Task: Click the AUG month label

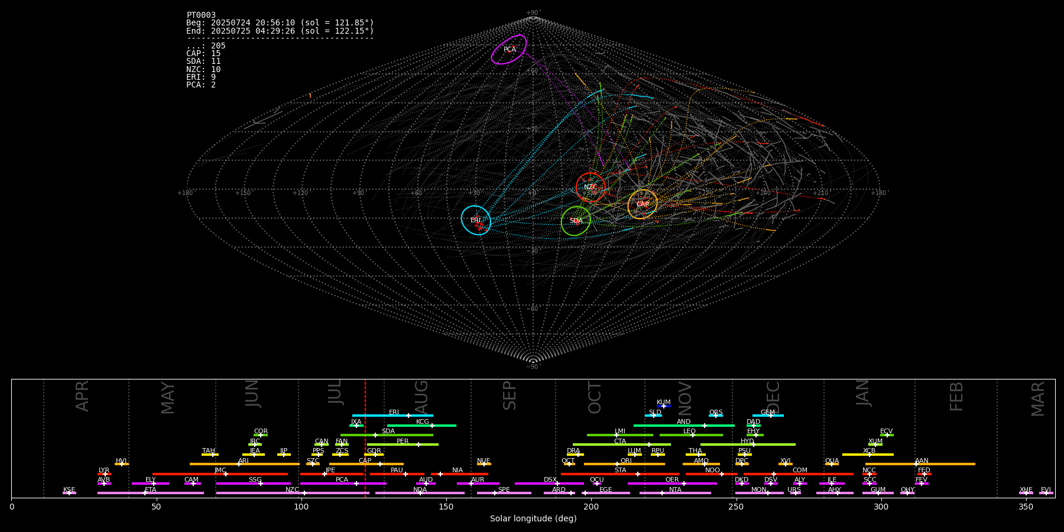Action: click(x=421, y=396)
